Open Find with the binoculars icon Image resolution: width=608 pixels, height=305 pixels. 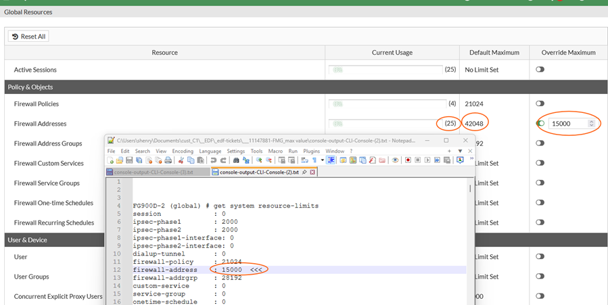236,160
